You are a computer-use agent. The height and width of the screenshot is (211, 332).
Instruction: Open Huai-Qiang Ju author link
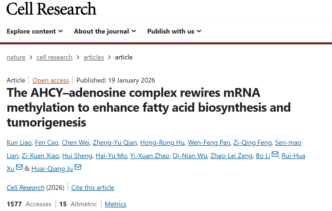52,169
